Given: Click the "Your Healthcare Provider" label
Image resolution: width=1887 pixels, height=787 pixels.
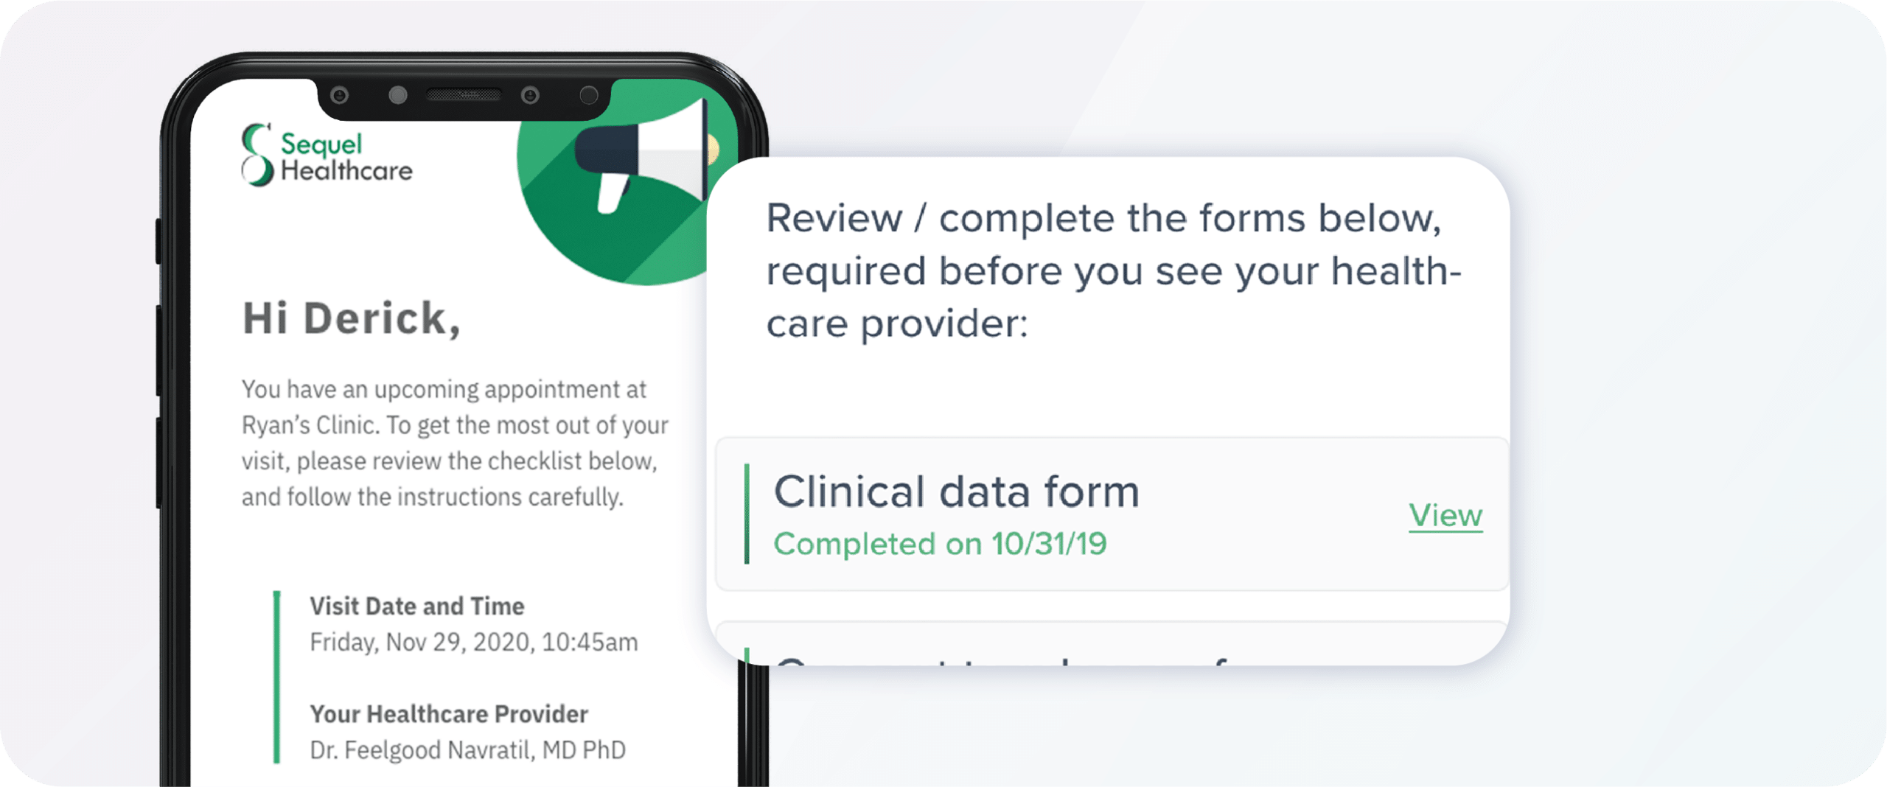Looking at the screenshot, I should [448, 713].
